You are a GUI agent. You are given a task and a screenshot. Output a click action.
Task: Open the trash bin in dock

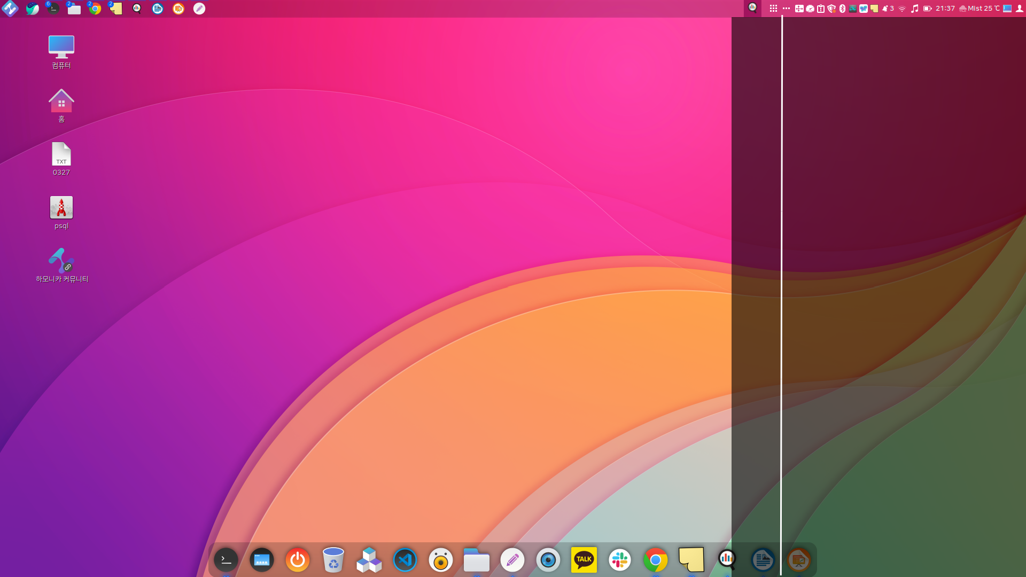333,560
